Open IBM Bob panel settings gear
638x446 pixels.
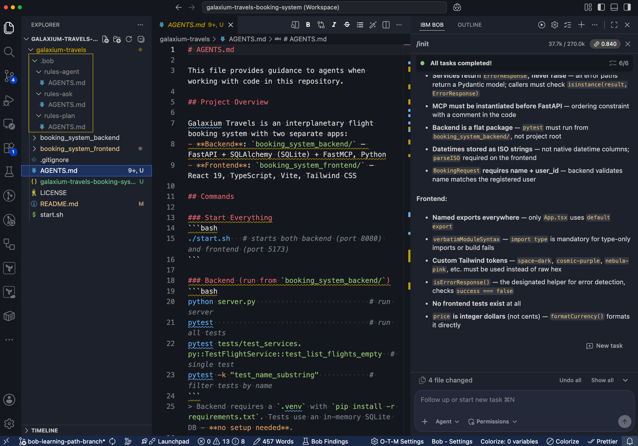coord(555,25)
